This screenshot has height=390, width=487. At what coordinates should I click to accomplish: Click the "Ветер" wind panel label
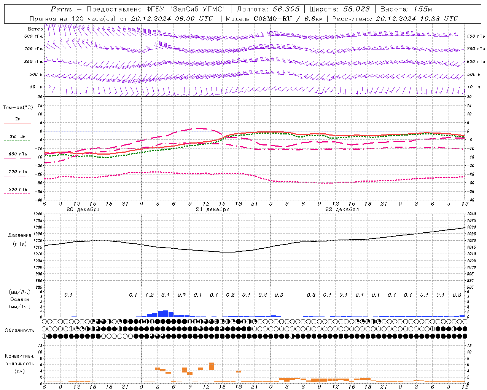pos(35,29)
